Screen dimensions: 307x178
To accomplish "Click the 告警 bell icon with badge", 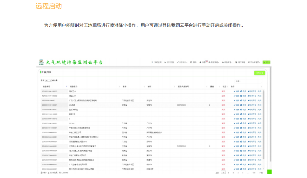I will tap(200, 62).
